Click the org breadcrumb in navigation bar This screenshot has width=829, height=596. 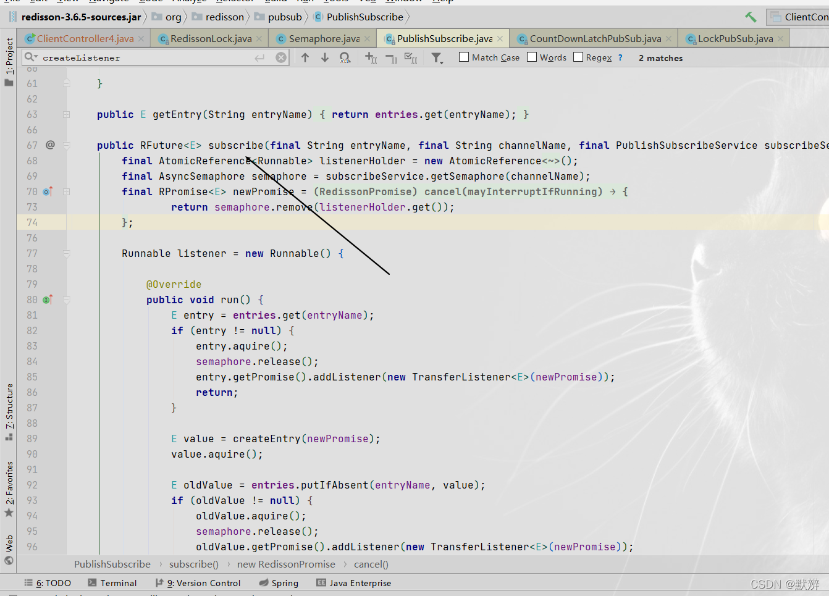click(167, 17)
